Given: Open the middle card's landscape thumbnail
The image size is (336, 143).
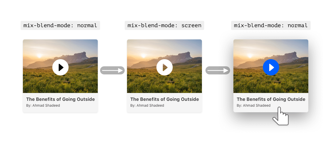Looking at the screenshot, I should tap(165, 66).
